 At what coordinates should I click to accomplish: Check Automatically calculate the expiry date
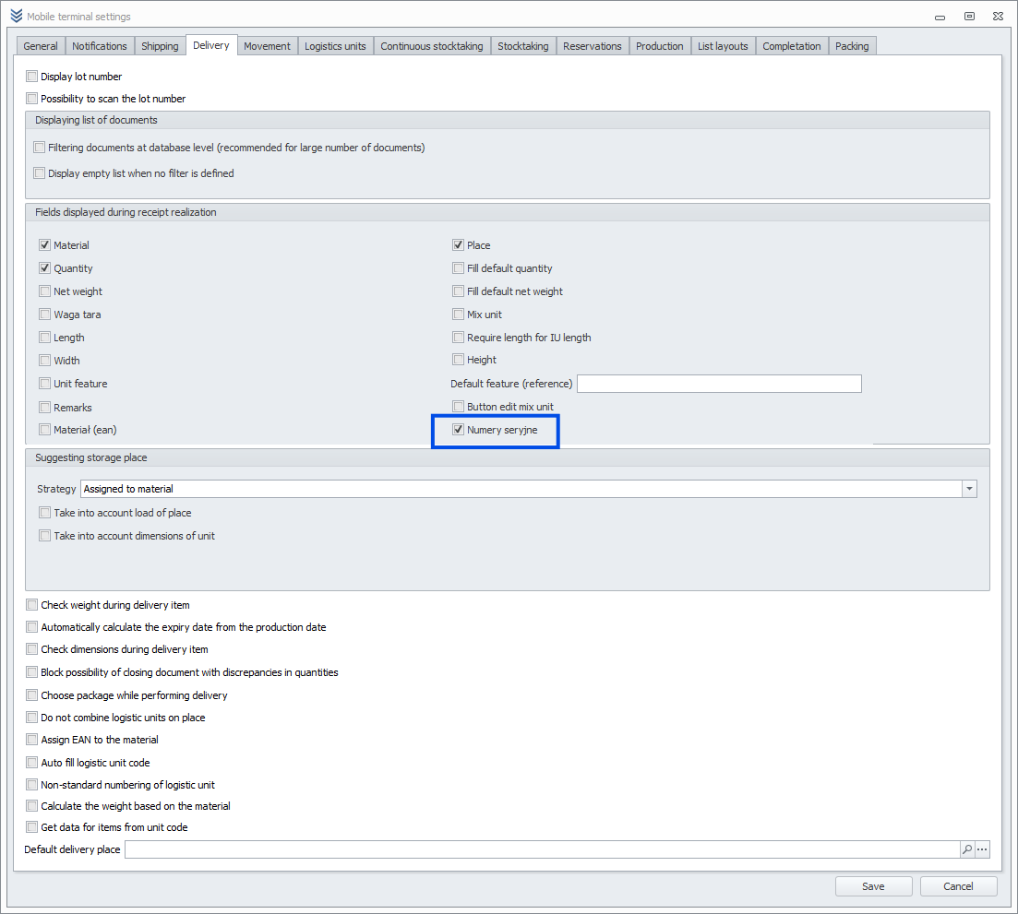(x=31, y=626)
